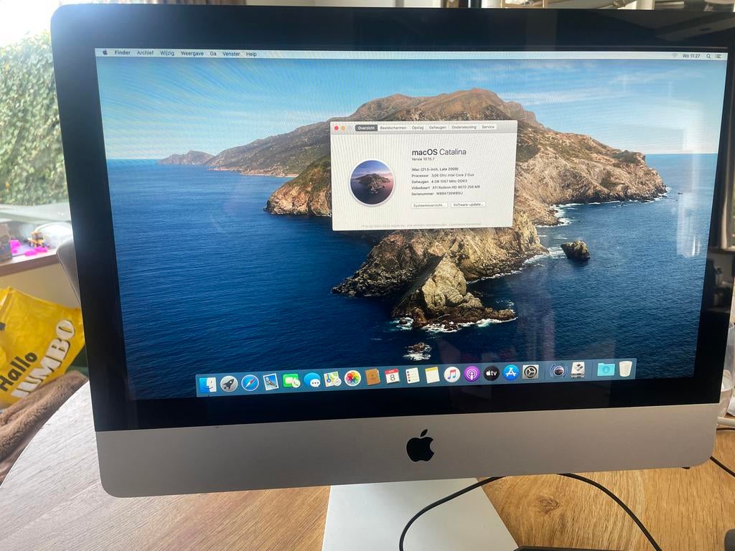Open Notes yellow pad icon

point(431,375)
